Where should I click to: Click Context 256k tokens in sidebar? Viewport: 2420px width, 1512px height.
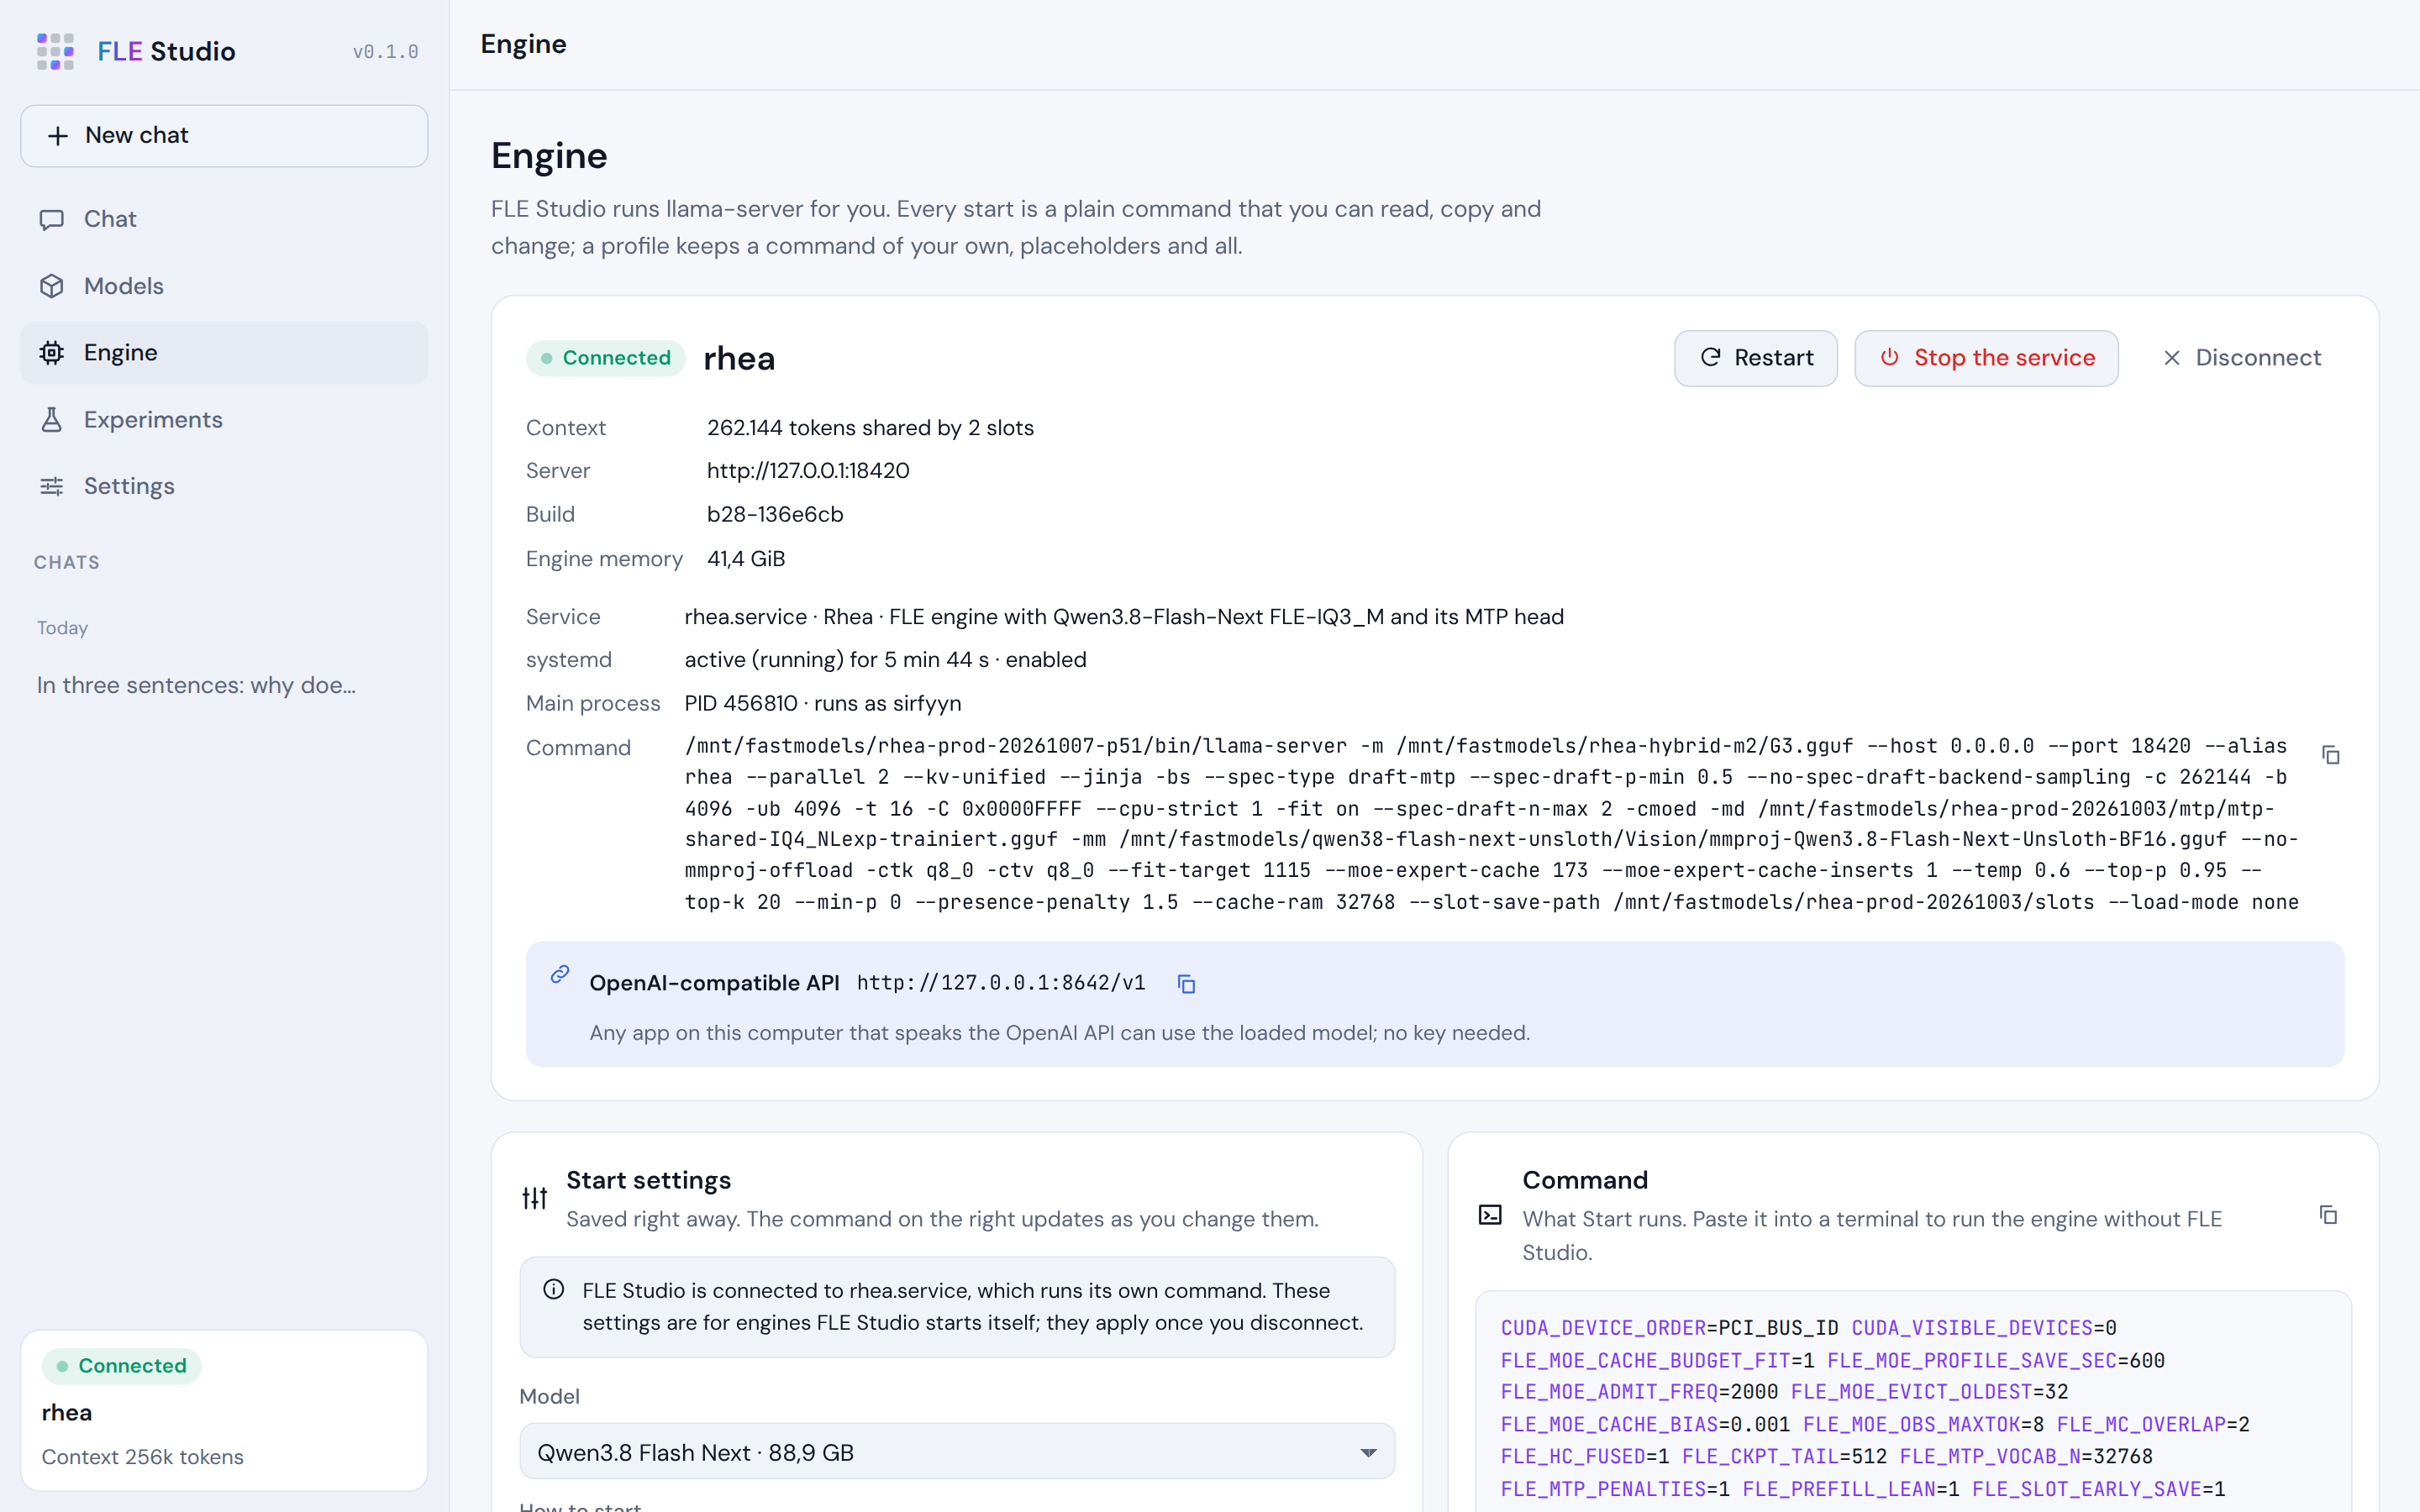143,1457
